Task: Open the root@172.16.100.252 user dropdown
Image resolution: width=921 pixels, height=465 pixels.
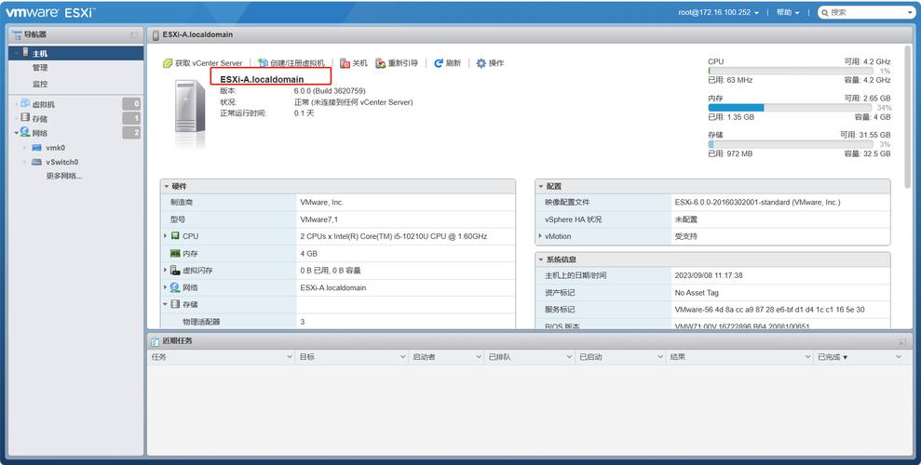Action: (x=719, y=12)
